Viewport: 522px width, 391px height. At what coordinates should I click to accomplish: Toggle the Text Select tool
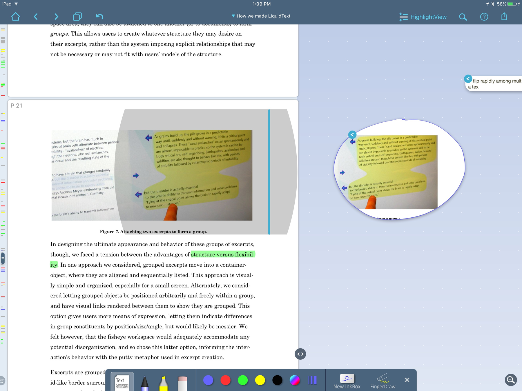click(122, 382)
